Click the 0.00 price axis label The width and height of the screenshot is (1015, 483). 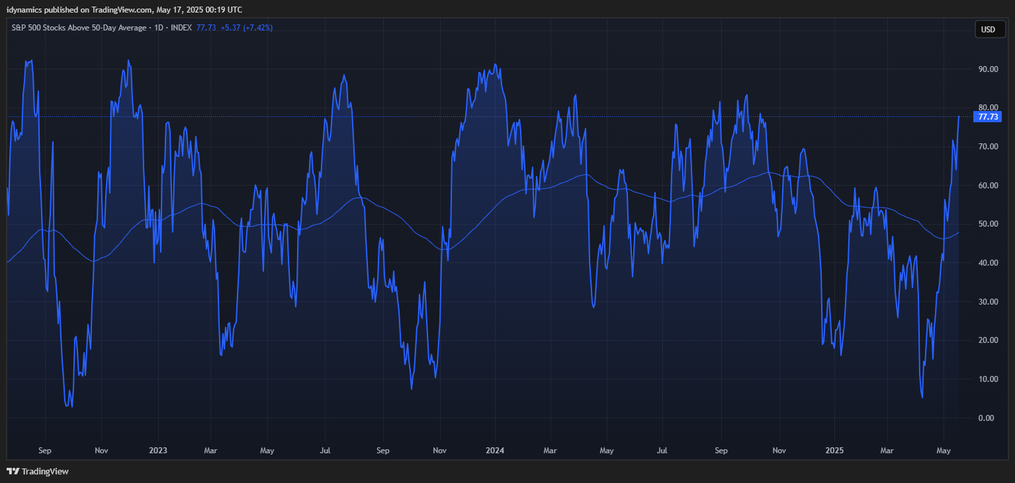988,418
